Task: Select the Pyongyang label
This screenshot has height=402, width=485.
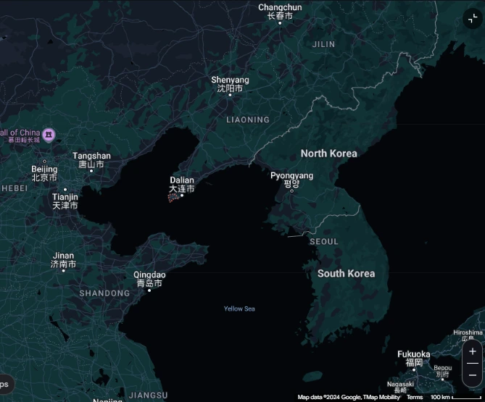Action: click(x=291, y=180)
